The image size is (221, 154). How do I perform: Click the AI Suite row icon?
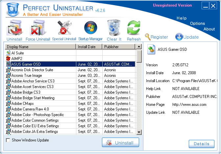tap(8, 53)
